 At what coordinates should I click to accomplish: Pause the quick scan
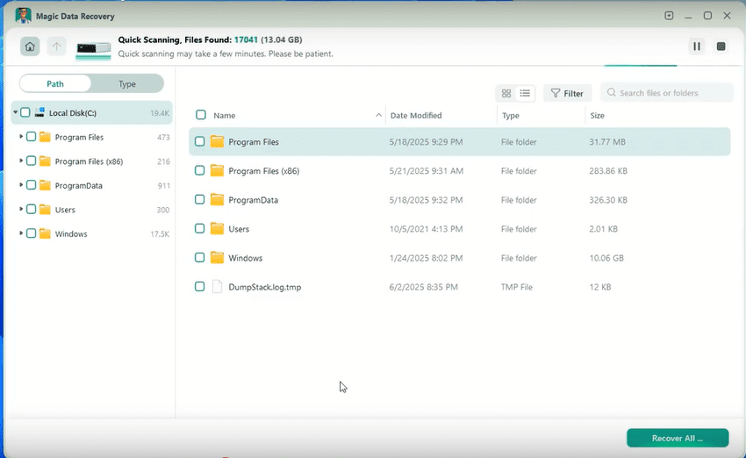pyautogui.click(x=697, y=47)
